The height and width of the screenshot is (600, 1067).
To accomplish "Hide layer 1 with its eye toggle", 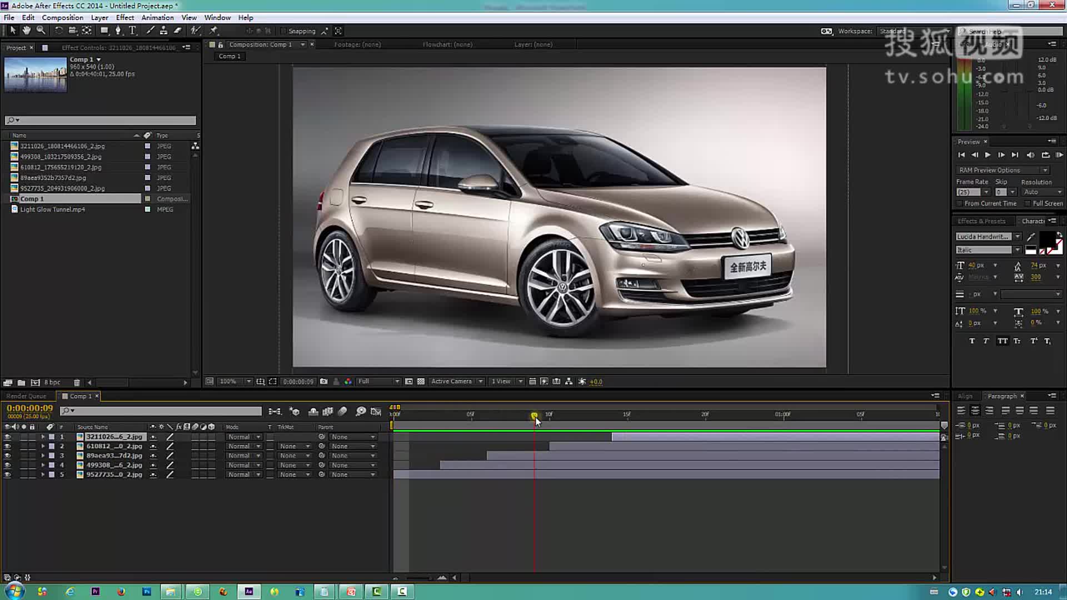I will pos(7,437).
